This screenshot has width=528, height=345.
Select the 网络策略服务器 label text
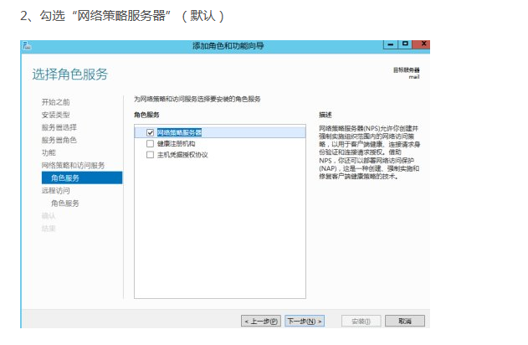click(x=180, y=132)
